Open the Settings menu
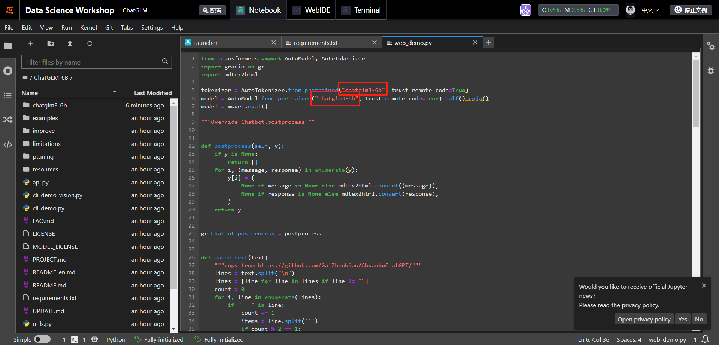Viewport: 719px width, 345px height. click(x=152, y=27)
